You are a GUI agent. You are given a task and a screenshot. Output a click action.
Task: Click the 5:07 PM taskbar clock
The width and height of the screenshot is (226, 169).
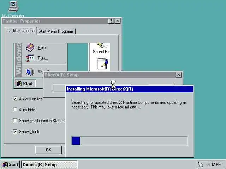click(214, 164)
